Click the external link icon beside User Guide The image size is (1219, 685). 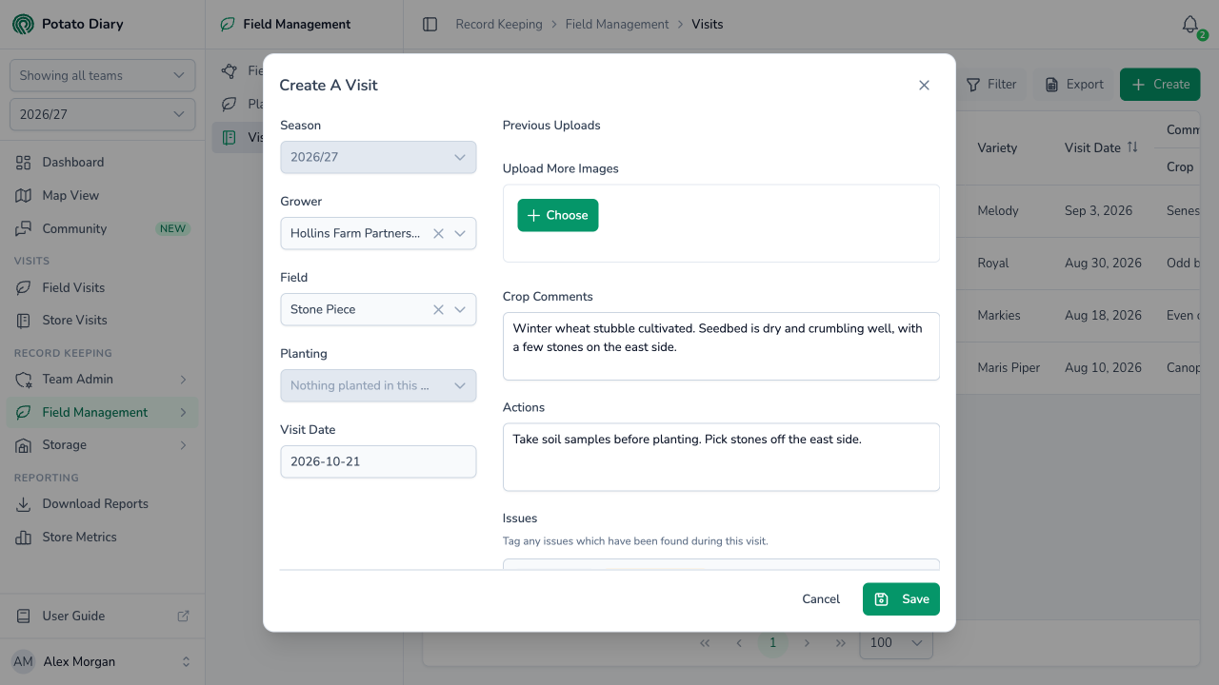point(184,616)
